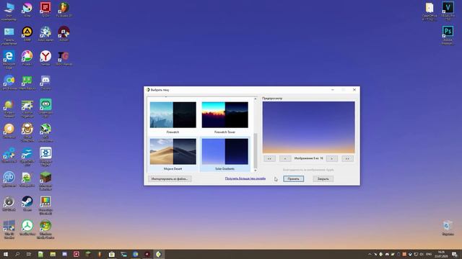Select the Firewatch Tower theme thumbnail
Screen dimensions: 462x259
click(225, 115)
